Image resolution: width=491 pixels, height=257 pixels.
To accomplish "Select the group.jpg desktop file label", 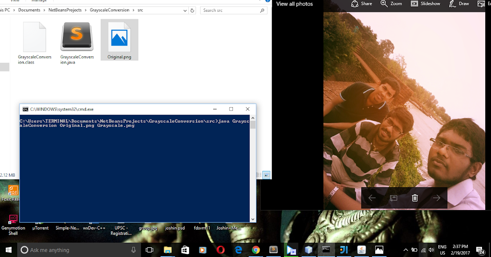I will 148,228.
